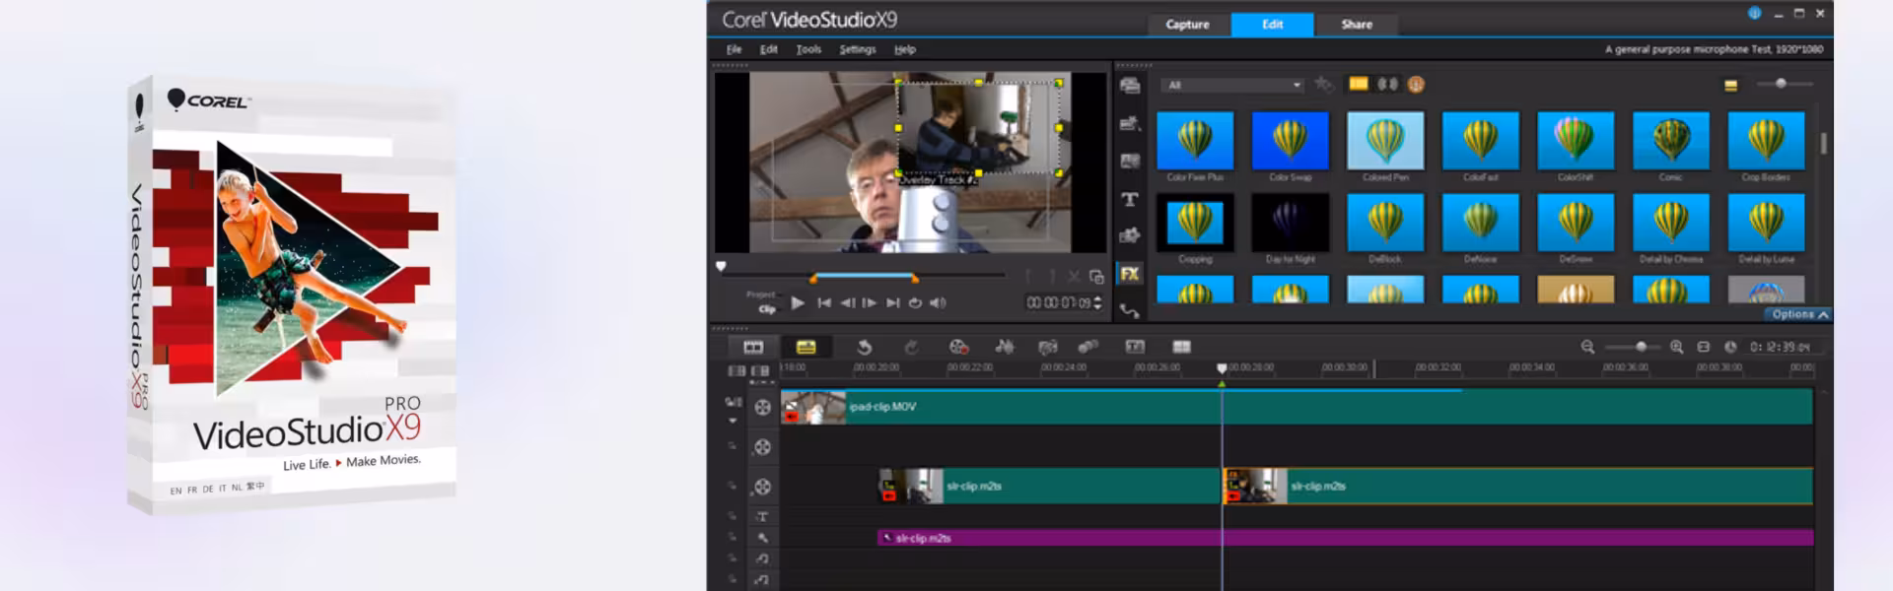Switch to the Edit tab
The image size is (1893, 591).
pyautogui.click(x=1273, y=25)
